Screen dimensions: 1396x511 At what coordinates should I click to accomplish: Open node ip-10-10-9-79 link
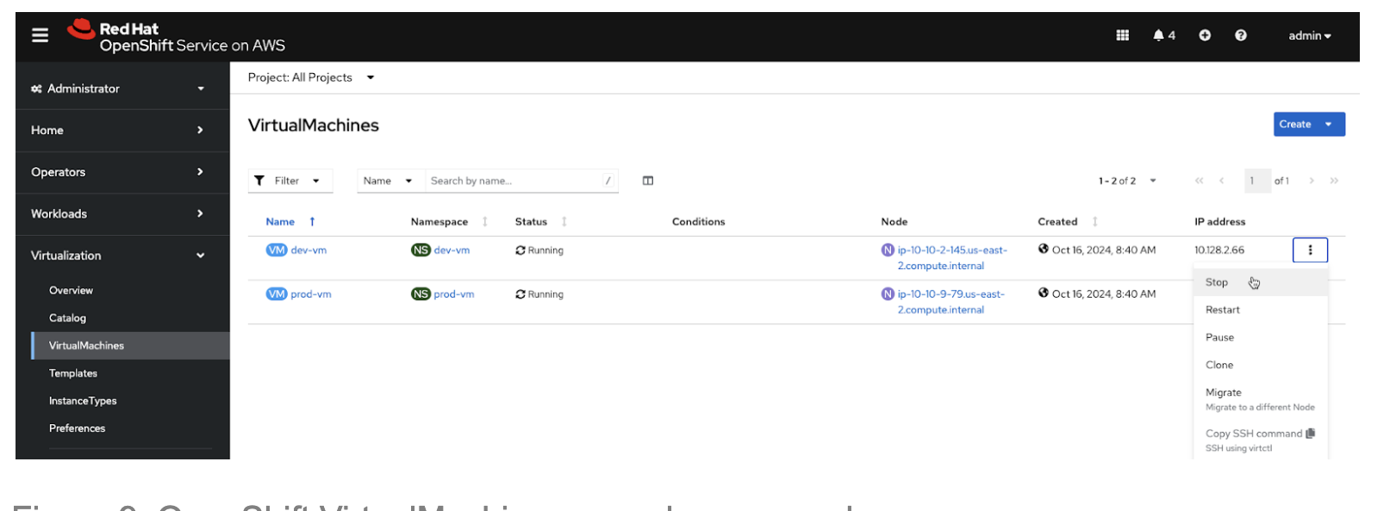950,302
